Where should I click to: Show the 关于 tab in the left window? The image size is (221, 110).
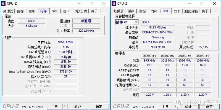[94, 11]
